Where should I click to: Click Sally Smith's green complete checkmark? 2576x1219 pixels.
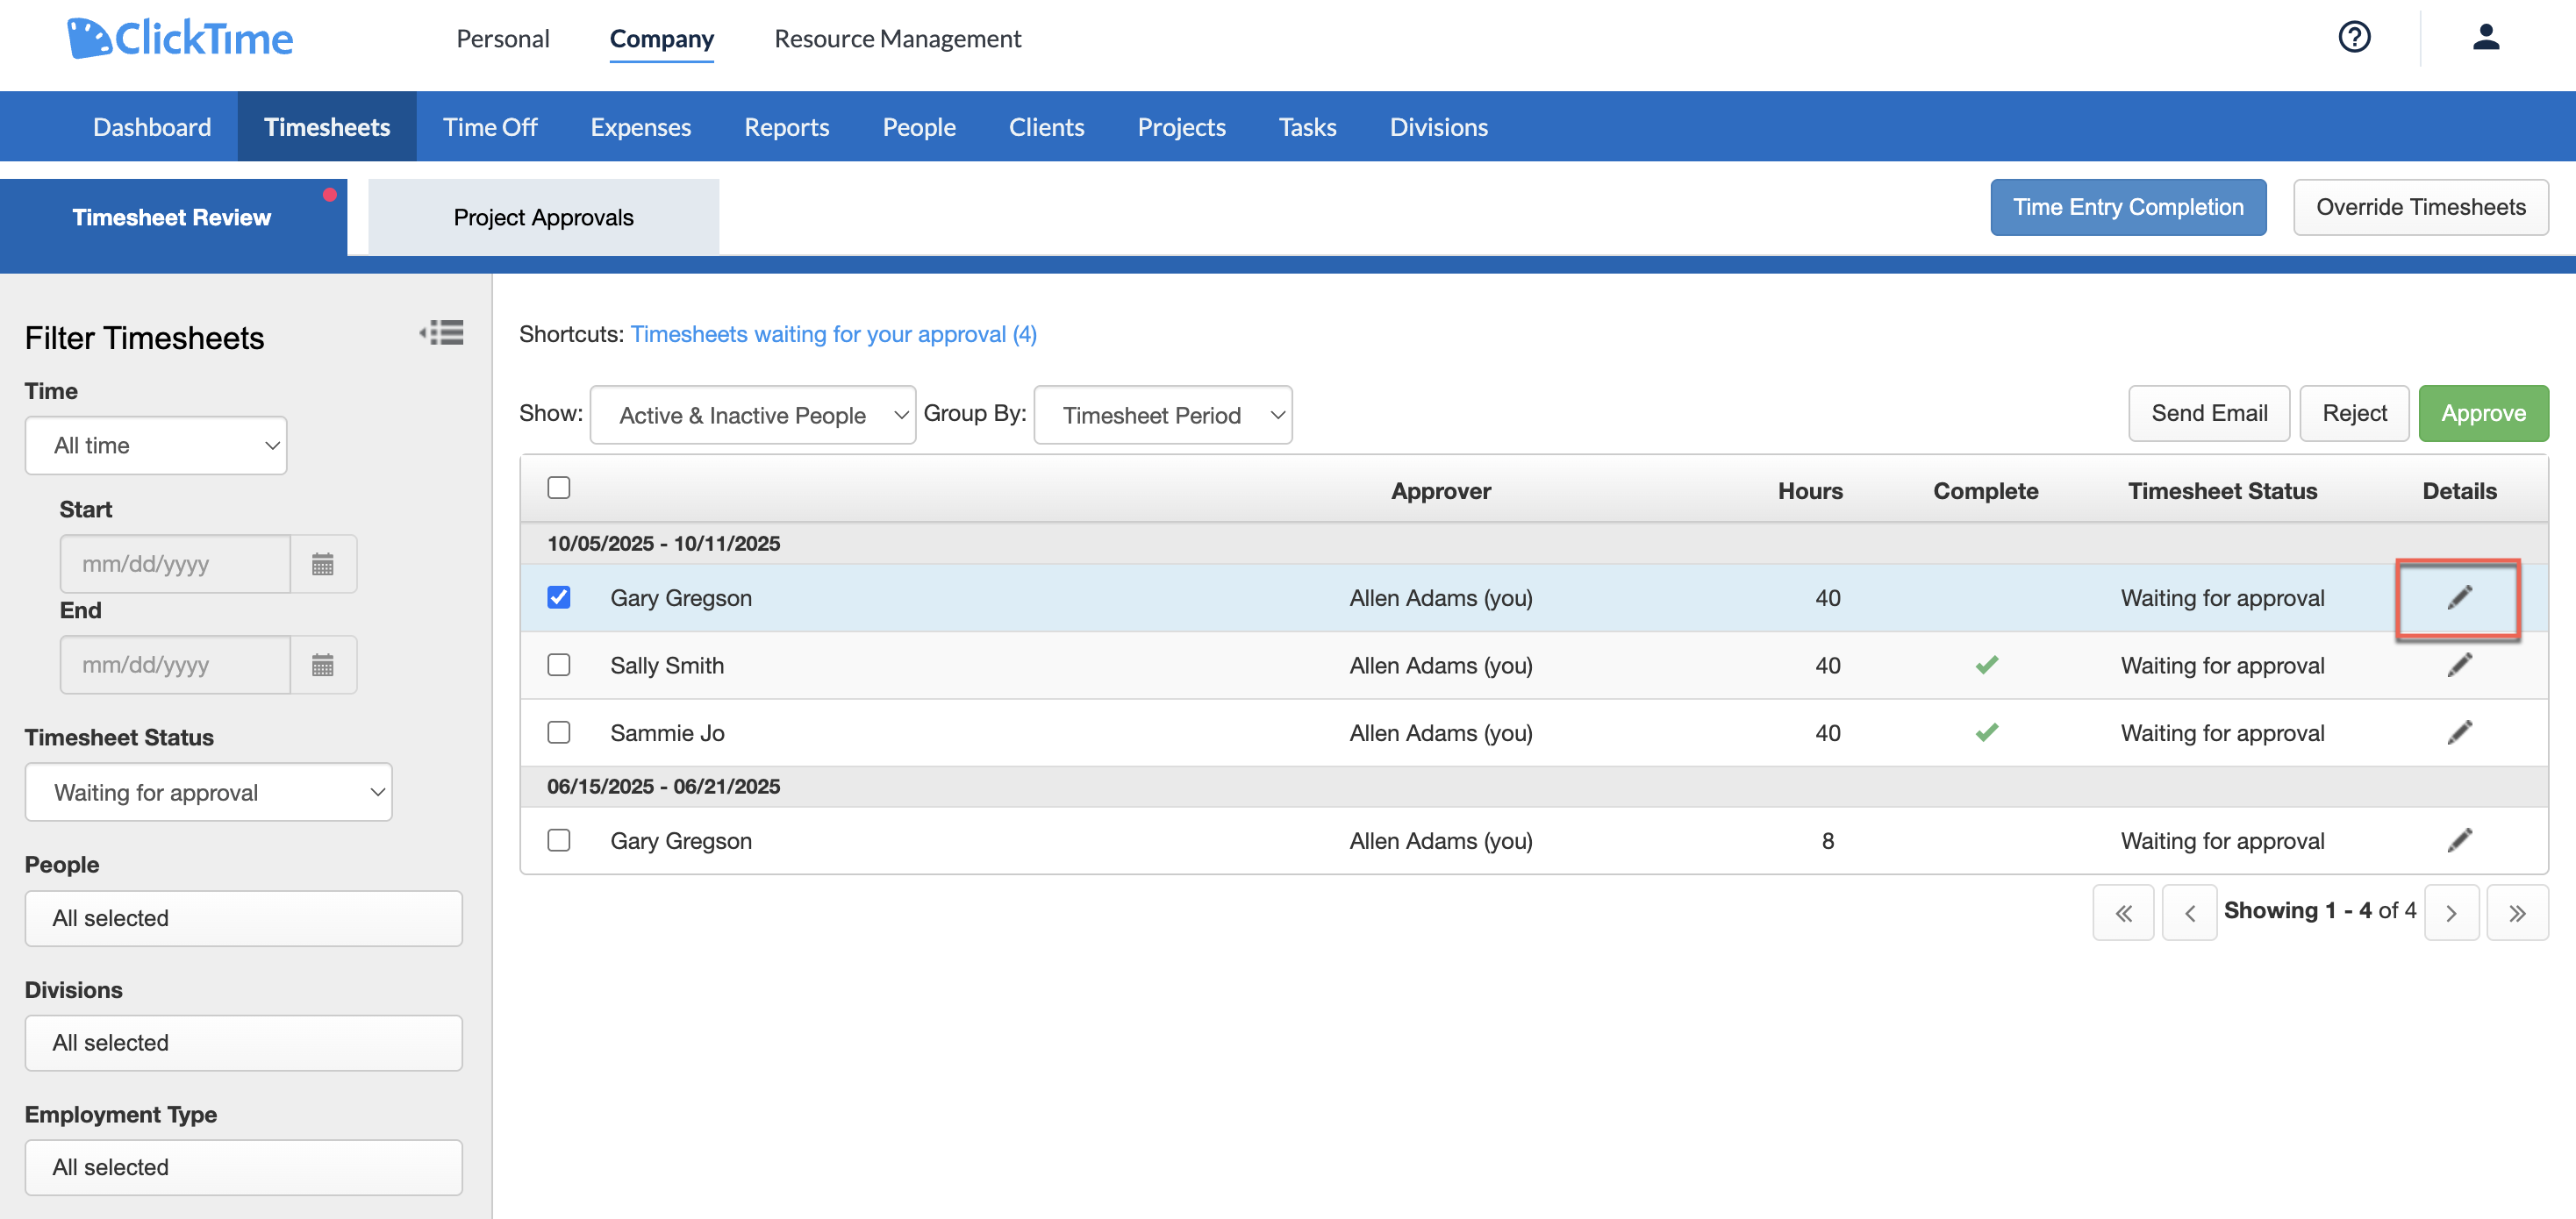point(1986,665)
